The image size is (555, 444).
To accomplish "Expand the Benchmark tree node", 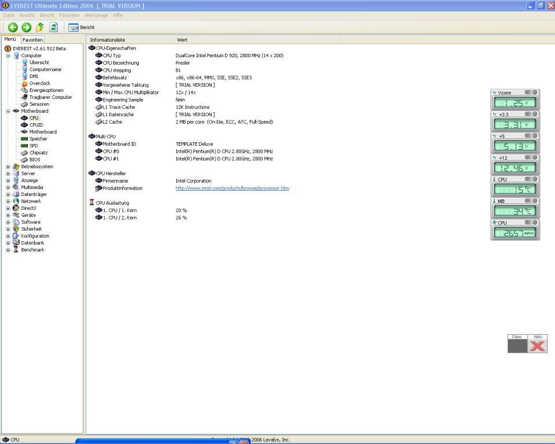I will [x=8, y=250].
